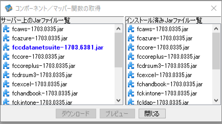Select fcldap-1703.0335.jar in the installed Jar list
222x124 pixels.
(163, 102)
